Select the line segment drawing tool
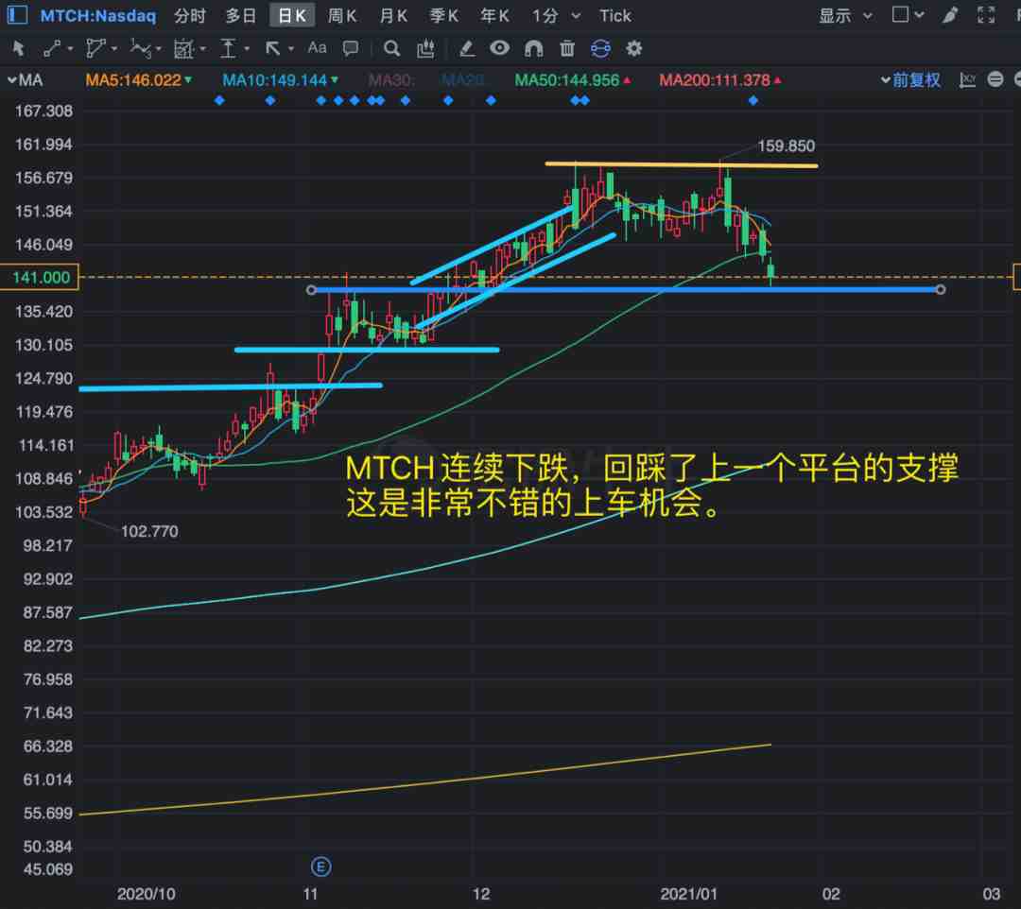 click(51, 48)
